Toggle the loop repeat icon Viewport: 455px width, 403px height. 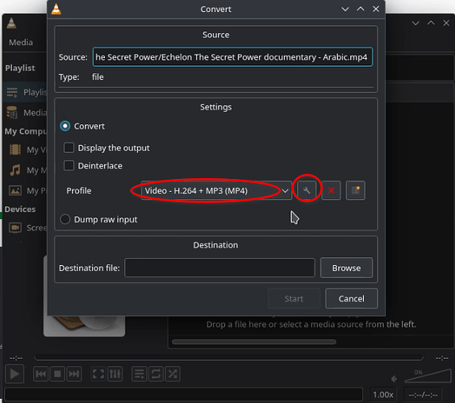pos(156,374)
